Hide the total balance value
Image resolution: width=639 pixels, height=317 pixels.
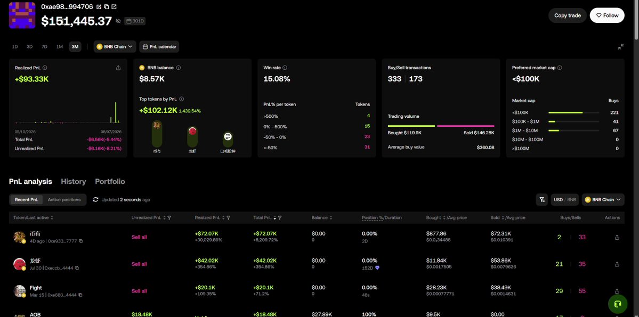click(118, 21)
